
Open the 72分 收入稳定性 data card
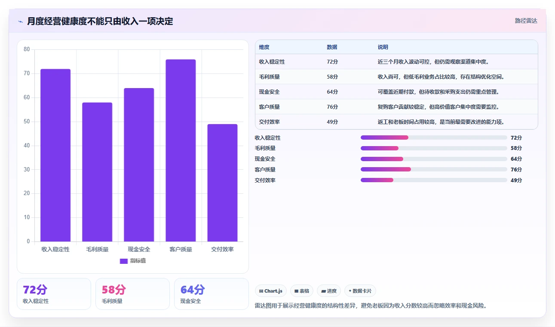[54, 294]
